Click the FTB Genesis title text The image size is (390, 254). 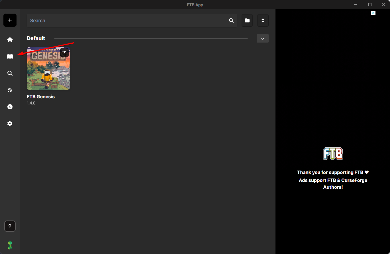point(41,96)
